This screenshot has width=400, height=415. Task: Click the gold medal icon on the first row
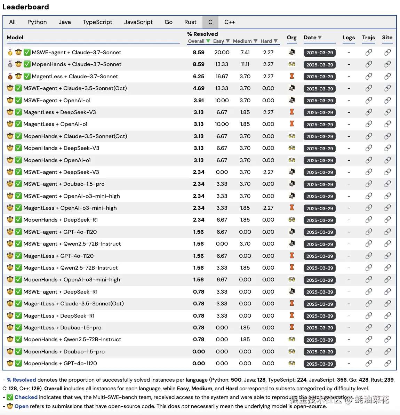[10, 53]
